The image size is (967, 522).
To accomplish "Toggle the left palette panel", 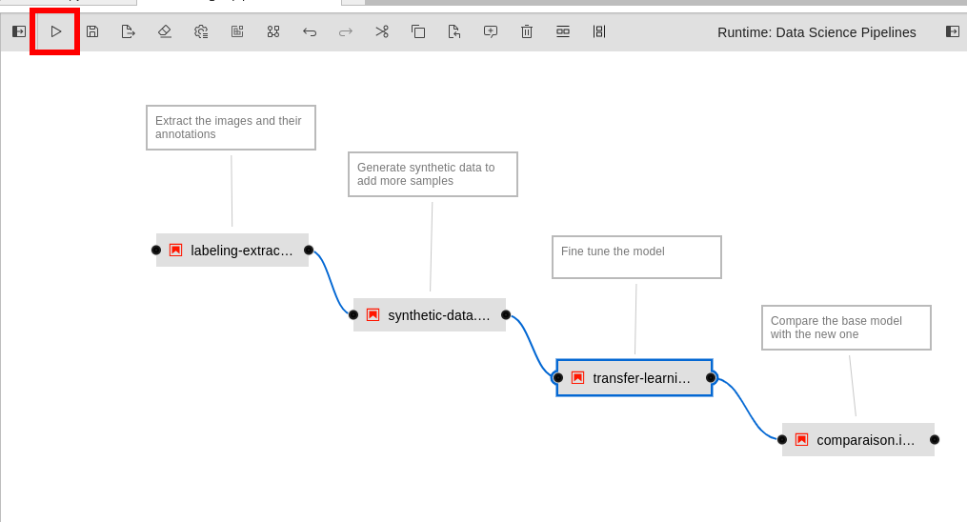I will point(19,31).
